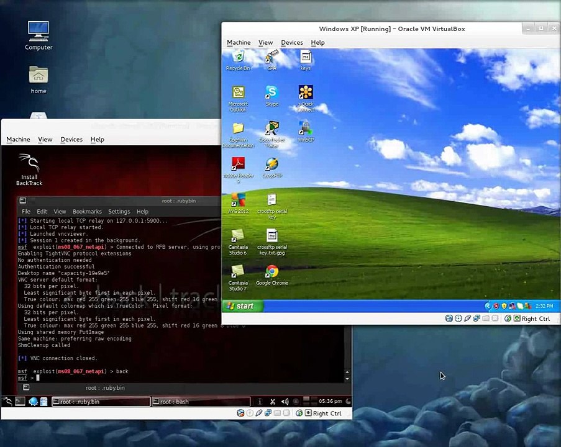The width and height of the screenshot is (561, 447).
Task: Click the volume speaker icon in the BackTrack panel
Action: coord(285,402)
